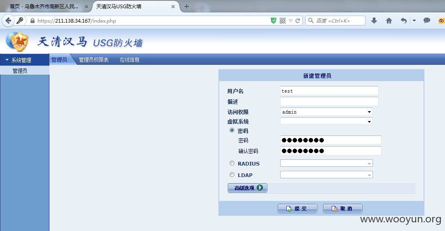
Task: Go to the browser home page icon
Action: click(x=389, y=21)
